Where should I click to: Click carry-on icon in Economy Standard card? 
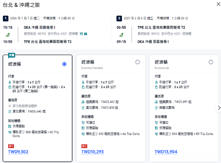pos(83,82)
